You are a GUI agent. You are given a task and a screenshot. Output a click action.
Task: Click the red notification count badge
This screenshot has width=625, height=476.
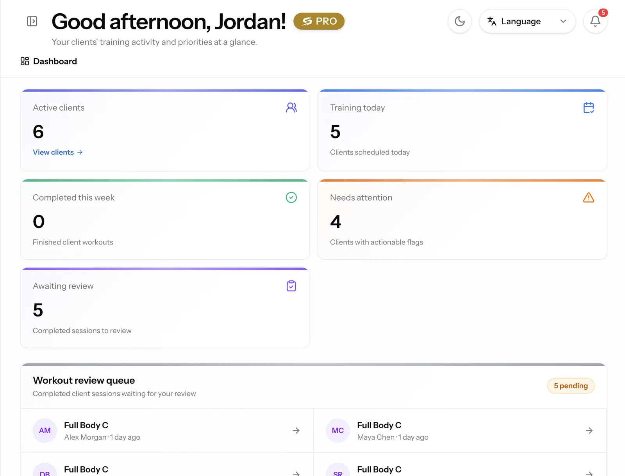pos(603,13)
